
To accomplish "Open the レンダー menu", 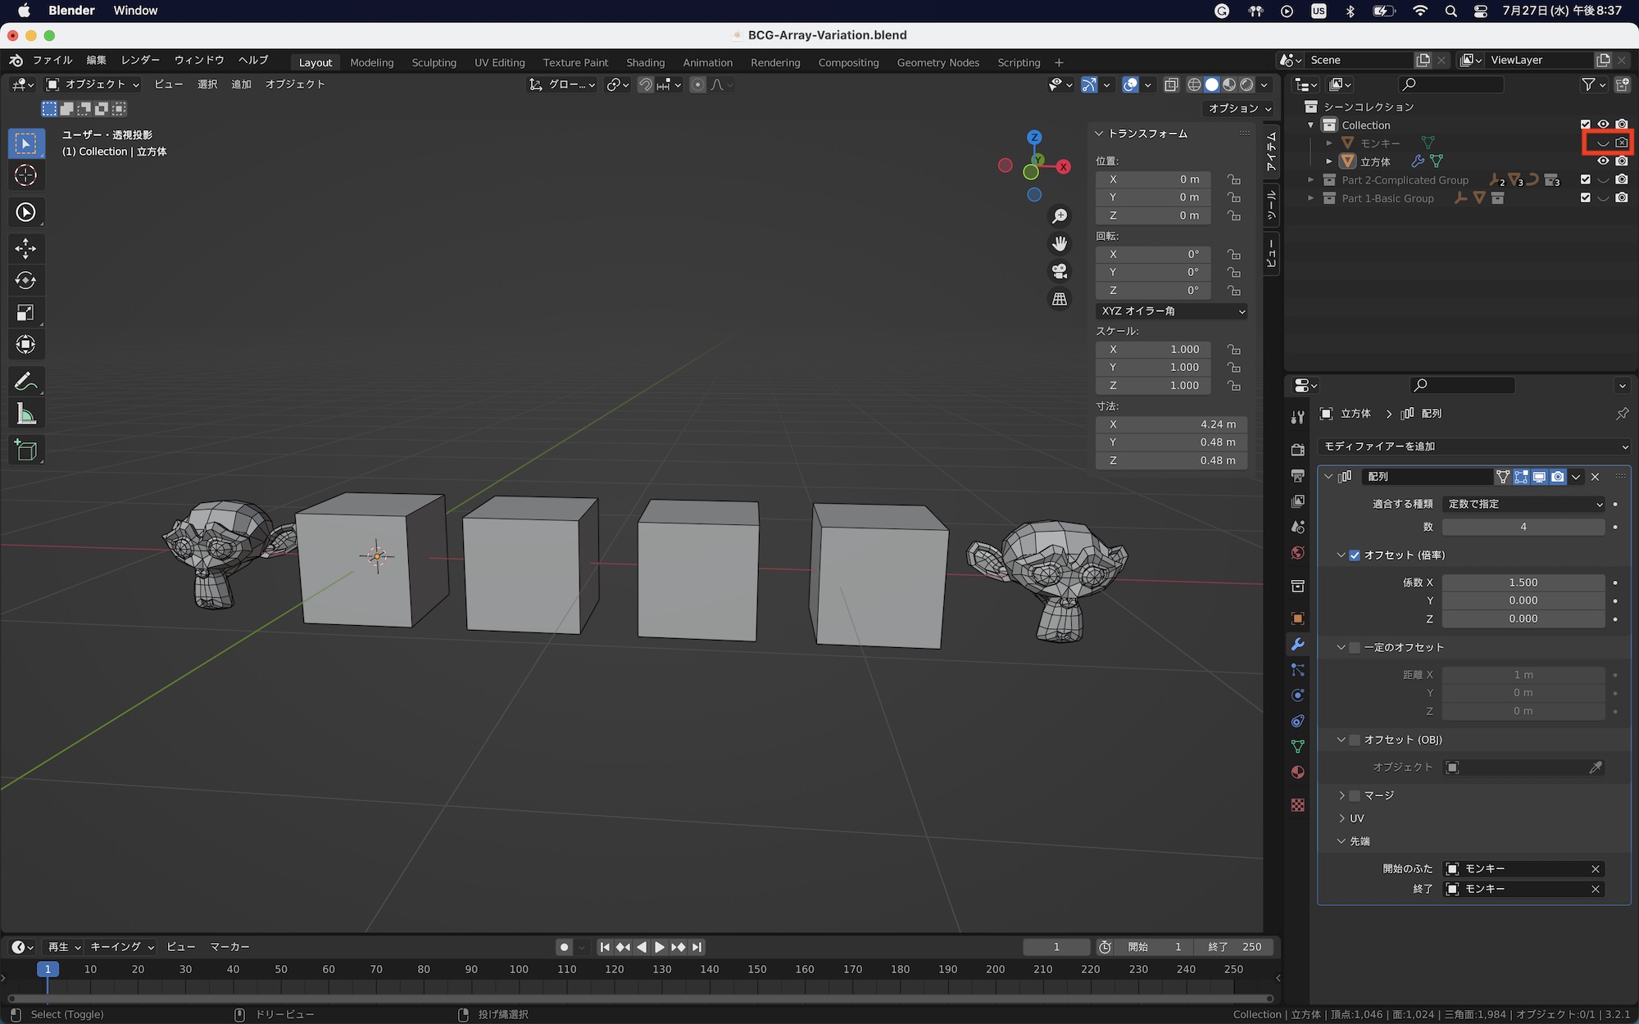I will click(x=140, y=60).
